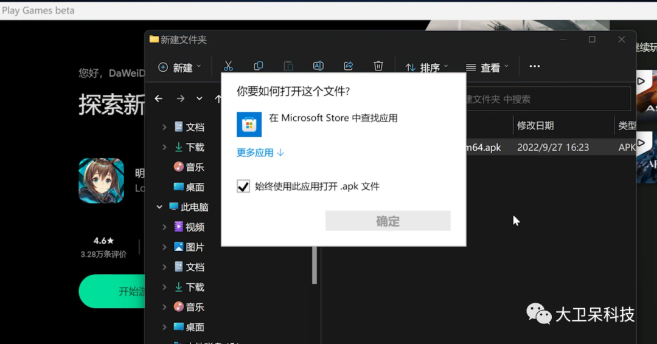Viewport: 657px width, 344px height.
Task: Click the 修改日期 column header
Action: tap(535, 126)
